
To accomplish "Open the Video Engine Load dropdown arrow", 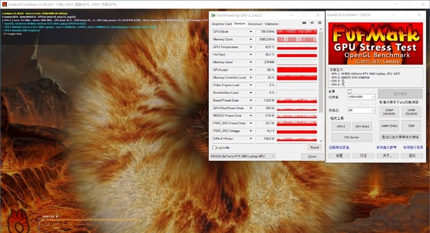I will click(250, 86).
